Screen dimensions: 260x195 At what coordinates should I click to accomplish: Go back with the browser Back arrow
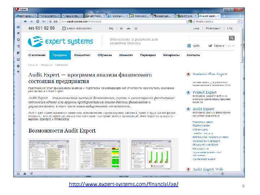click(x=25, y=21)
